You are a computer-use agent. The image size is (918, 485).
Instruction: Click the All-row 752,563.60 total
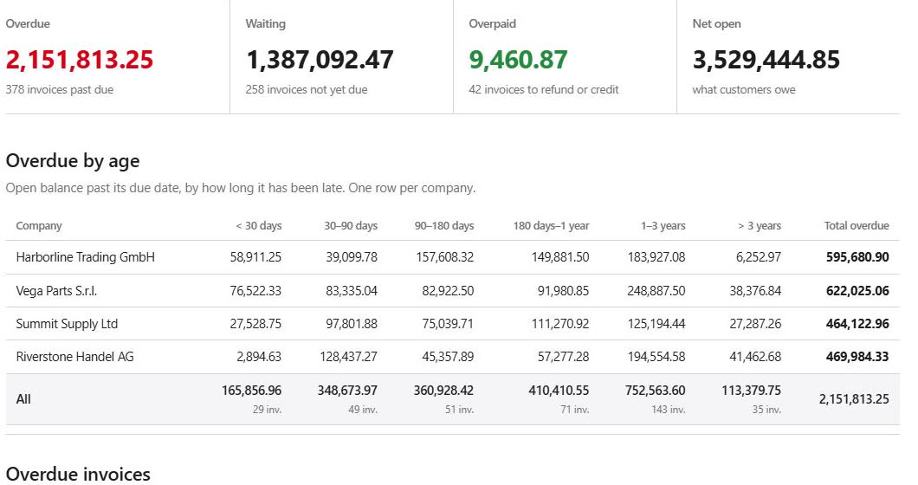(655, 391)
